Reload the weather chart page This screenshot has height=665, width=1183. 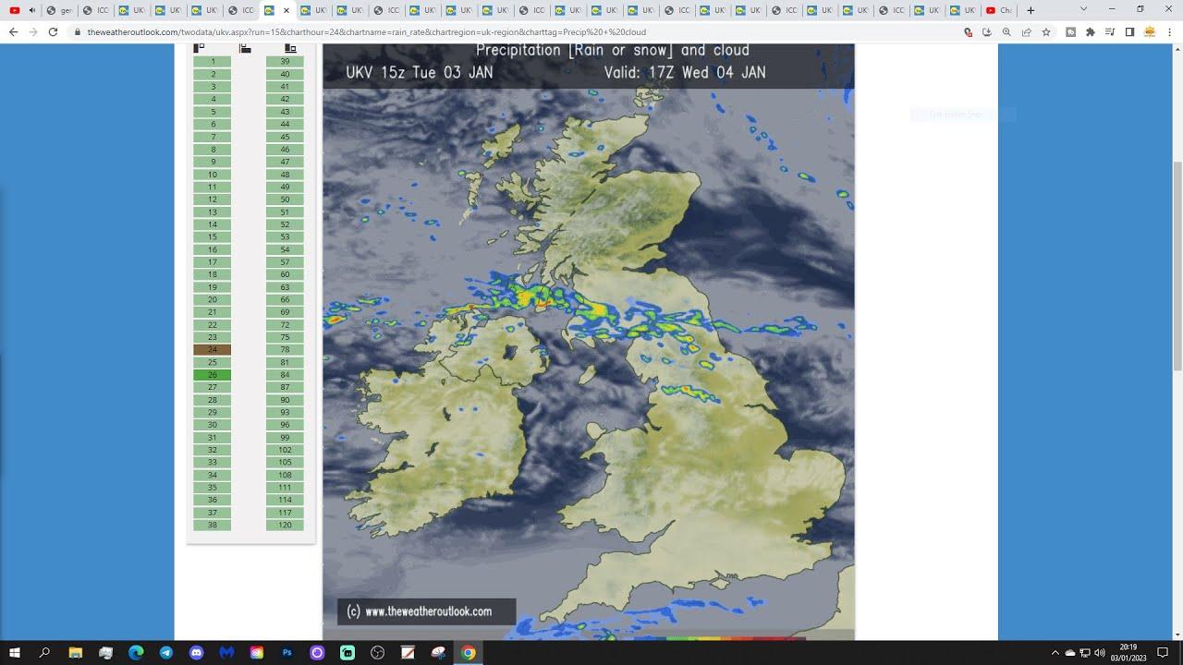pos(53,31)
